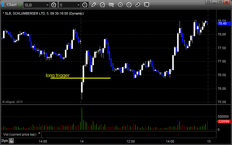Click the 77.00 price axis label
This screenshot has width=232, height=145.
coord(222,61)
